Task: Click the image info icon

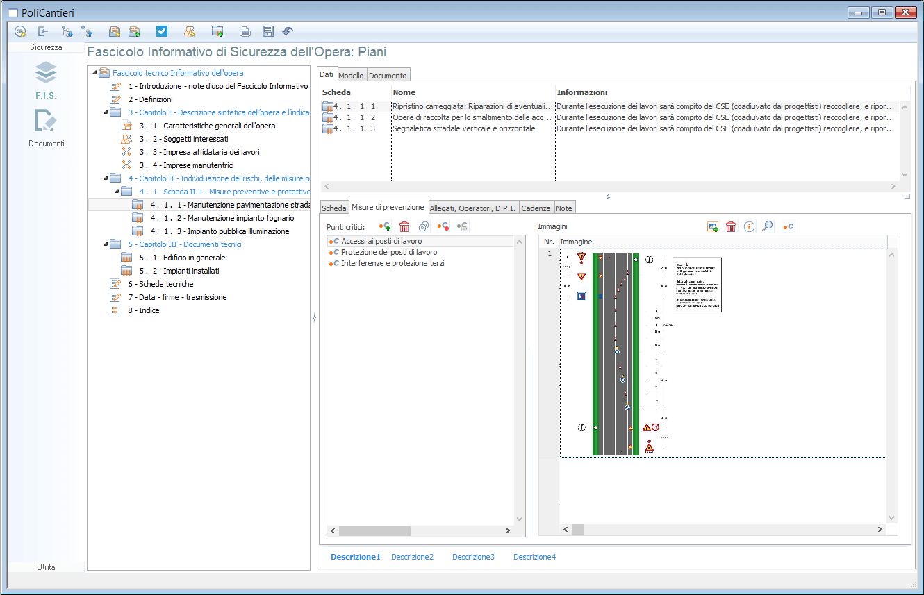Action: click(749, 226)
